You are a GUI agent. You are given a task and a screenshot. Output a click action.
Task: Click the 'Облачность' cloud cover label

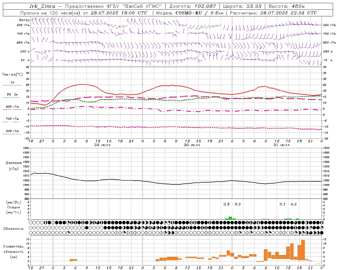tap(13, 229)
